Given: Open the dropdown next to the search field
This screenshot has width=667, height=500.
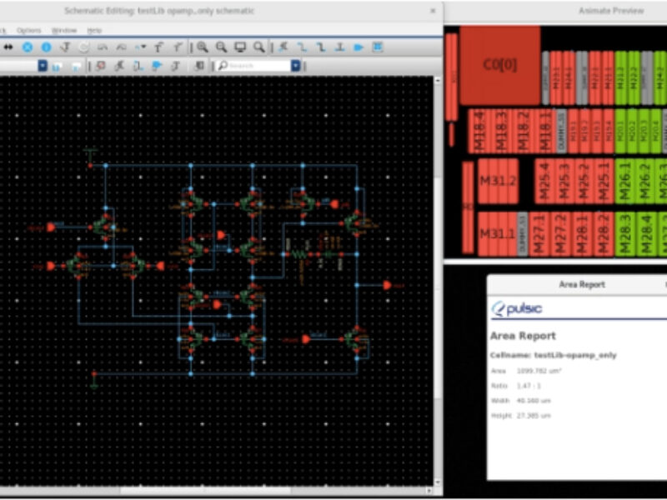Looking at the screenshot, I should [295, 65].
